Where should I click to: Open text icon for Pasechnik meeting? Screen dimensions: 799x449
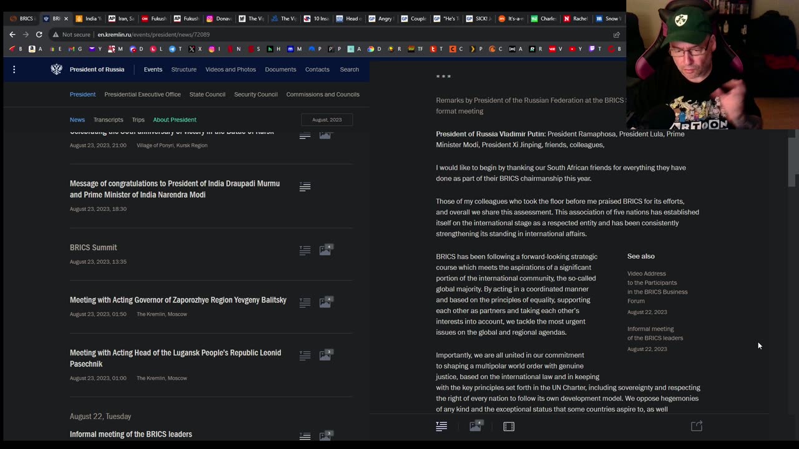pyautogui.click(x=305, y=355)
